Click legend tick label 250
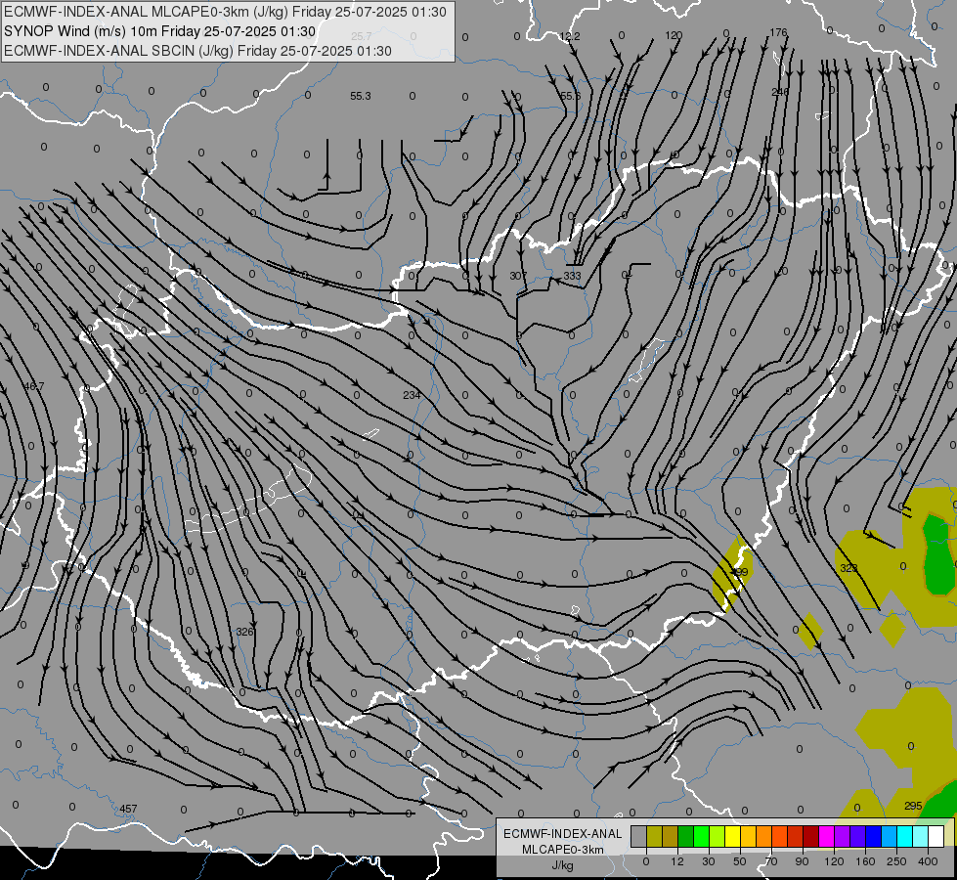Image resolution: width=957 pixels, height=880 pixels. (x=896, y=861)
